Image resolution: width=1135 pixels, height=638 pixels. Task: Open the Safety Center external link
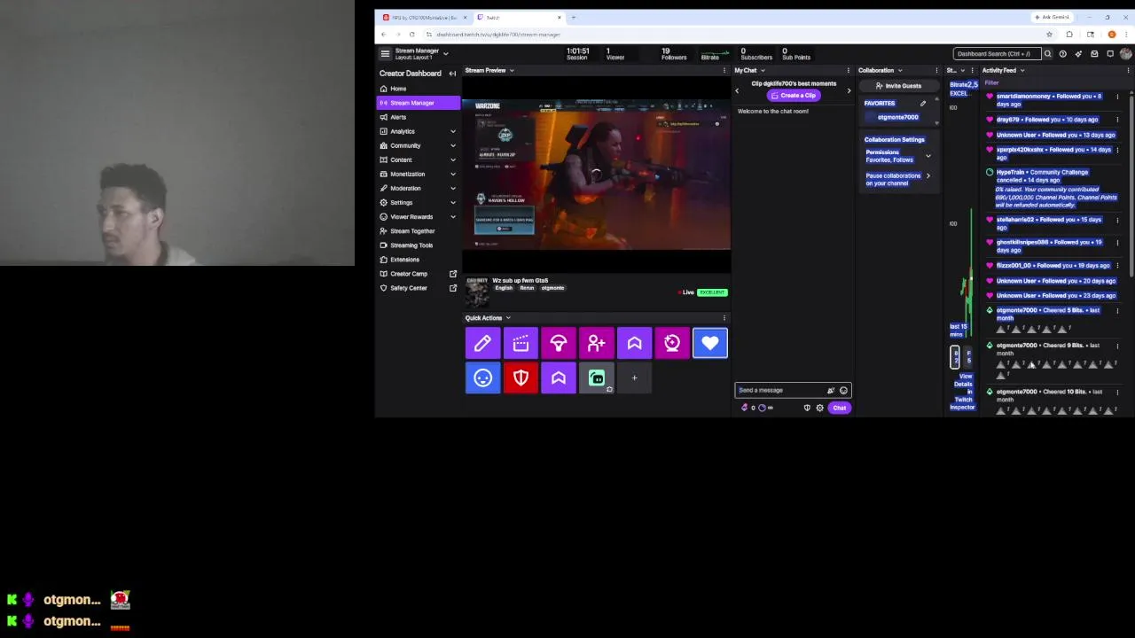tap(418, 288)
